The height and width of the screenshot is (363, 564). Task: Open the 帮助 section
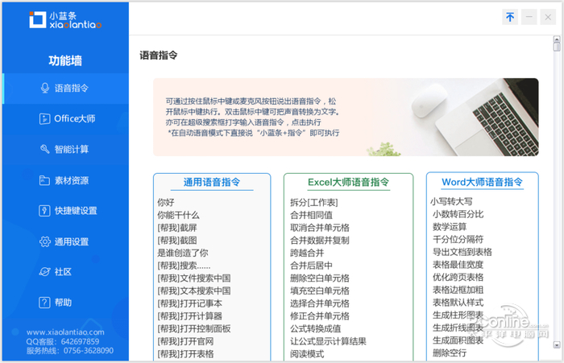[65, 303]
